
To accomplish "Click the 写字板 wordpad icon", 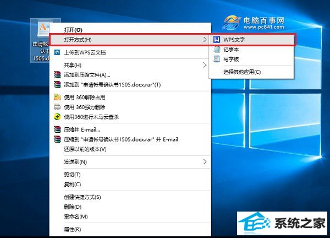I will tap(217, 59).
